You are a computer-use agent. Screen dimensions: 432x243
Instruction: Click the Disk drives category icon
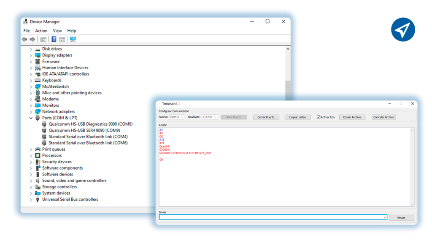[38, 49]
